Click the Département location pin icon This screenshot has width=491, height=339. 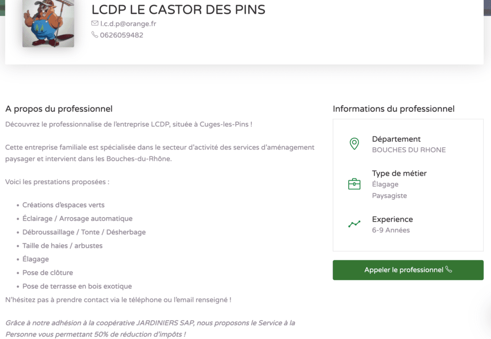coord(354,144)
